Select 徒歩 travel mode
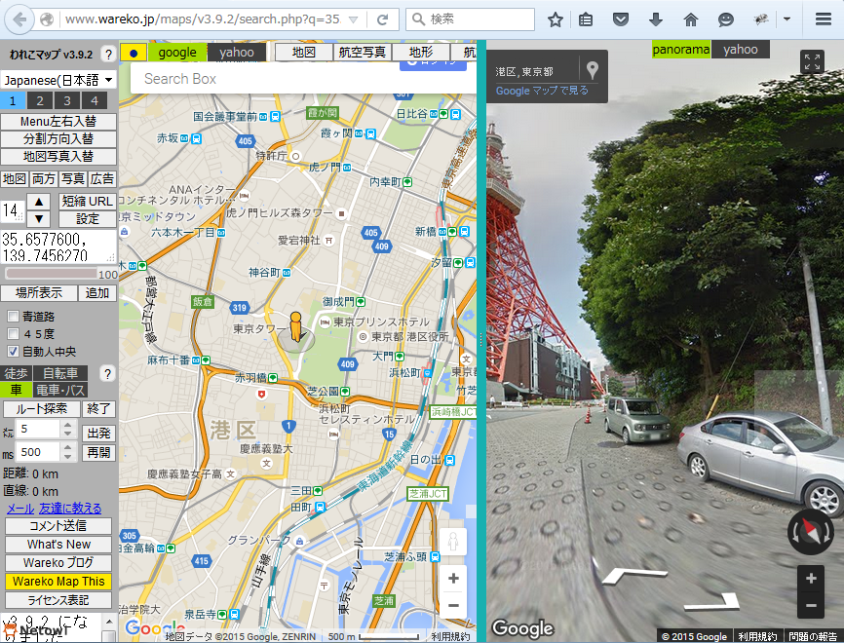This screenshot has width=844, height=643. (x=17, y=373)
